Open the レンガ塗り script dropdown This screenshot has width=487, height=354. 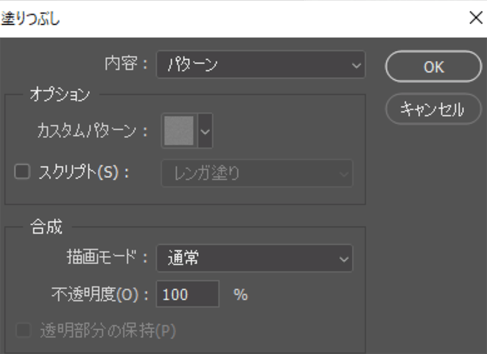(257, 173)
